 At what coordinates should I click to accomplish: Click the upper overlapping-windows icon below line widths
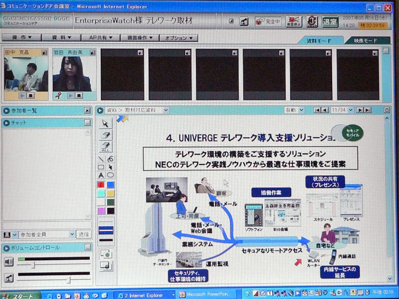[106, 254]
